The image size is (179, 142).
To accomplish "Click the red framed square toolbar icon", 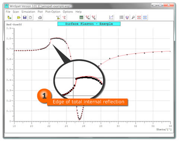I will [139, 18].
